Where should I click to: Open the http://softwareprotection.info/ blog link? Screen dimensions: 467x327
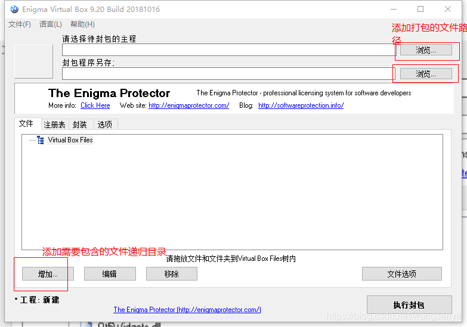(301, 105)
